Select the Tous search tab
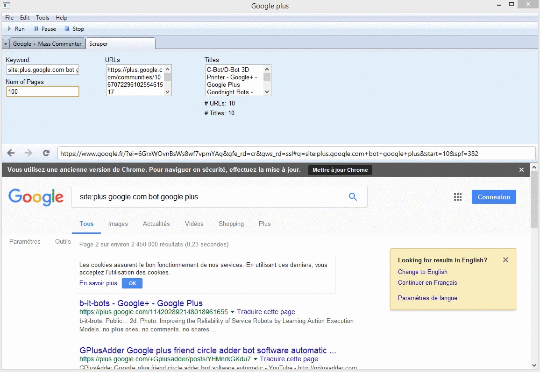Image resolution: width=540 pixels, height=372 pixels. (86, 224)
